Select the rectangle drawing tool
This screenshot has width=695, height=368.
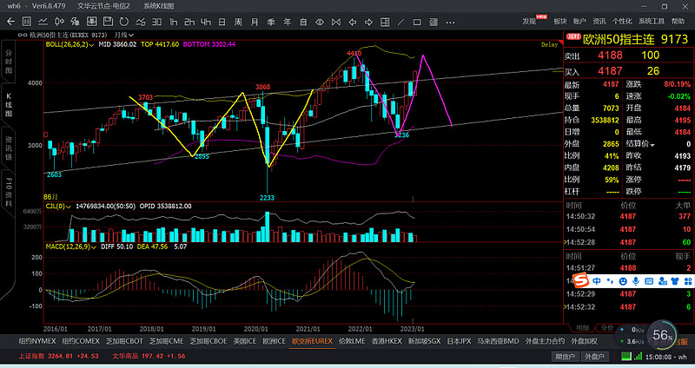pyautogui.click(x=417, y=22)
